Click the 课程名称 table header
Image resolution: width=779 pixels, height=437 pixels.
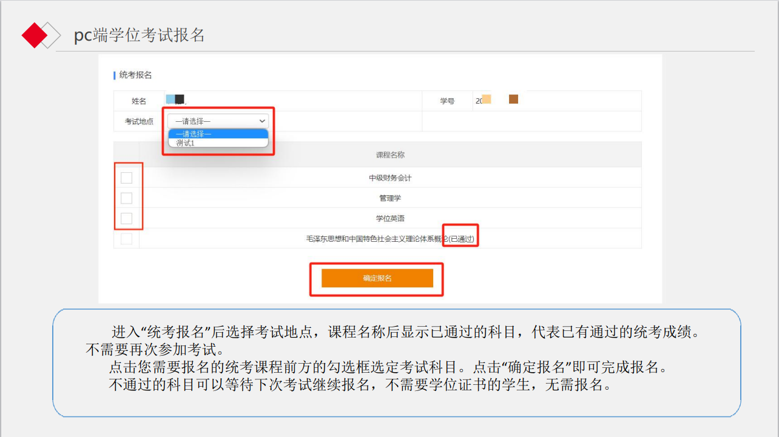(x=390, y=155)
